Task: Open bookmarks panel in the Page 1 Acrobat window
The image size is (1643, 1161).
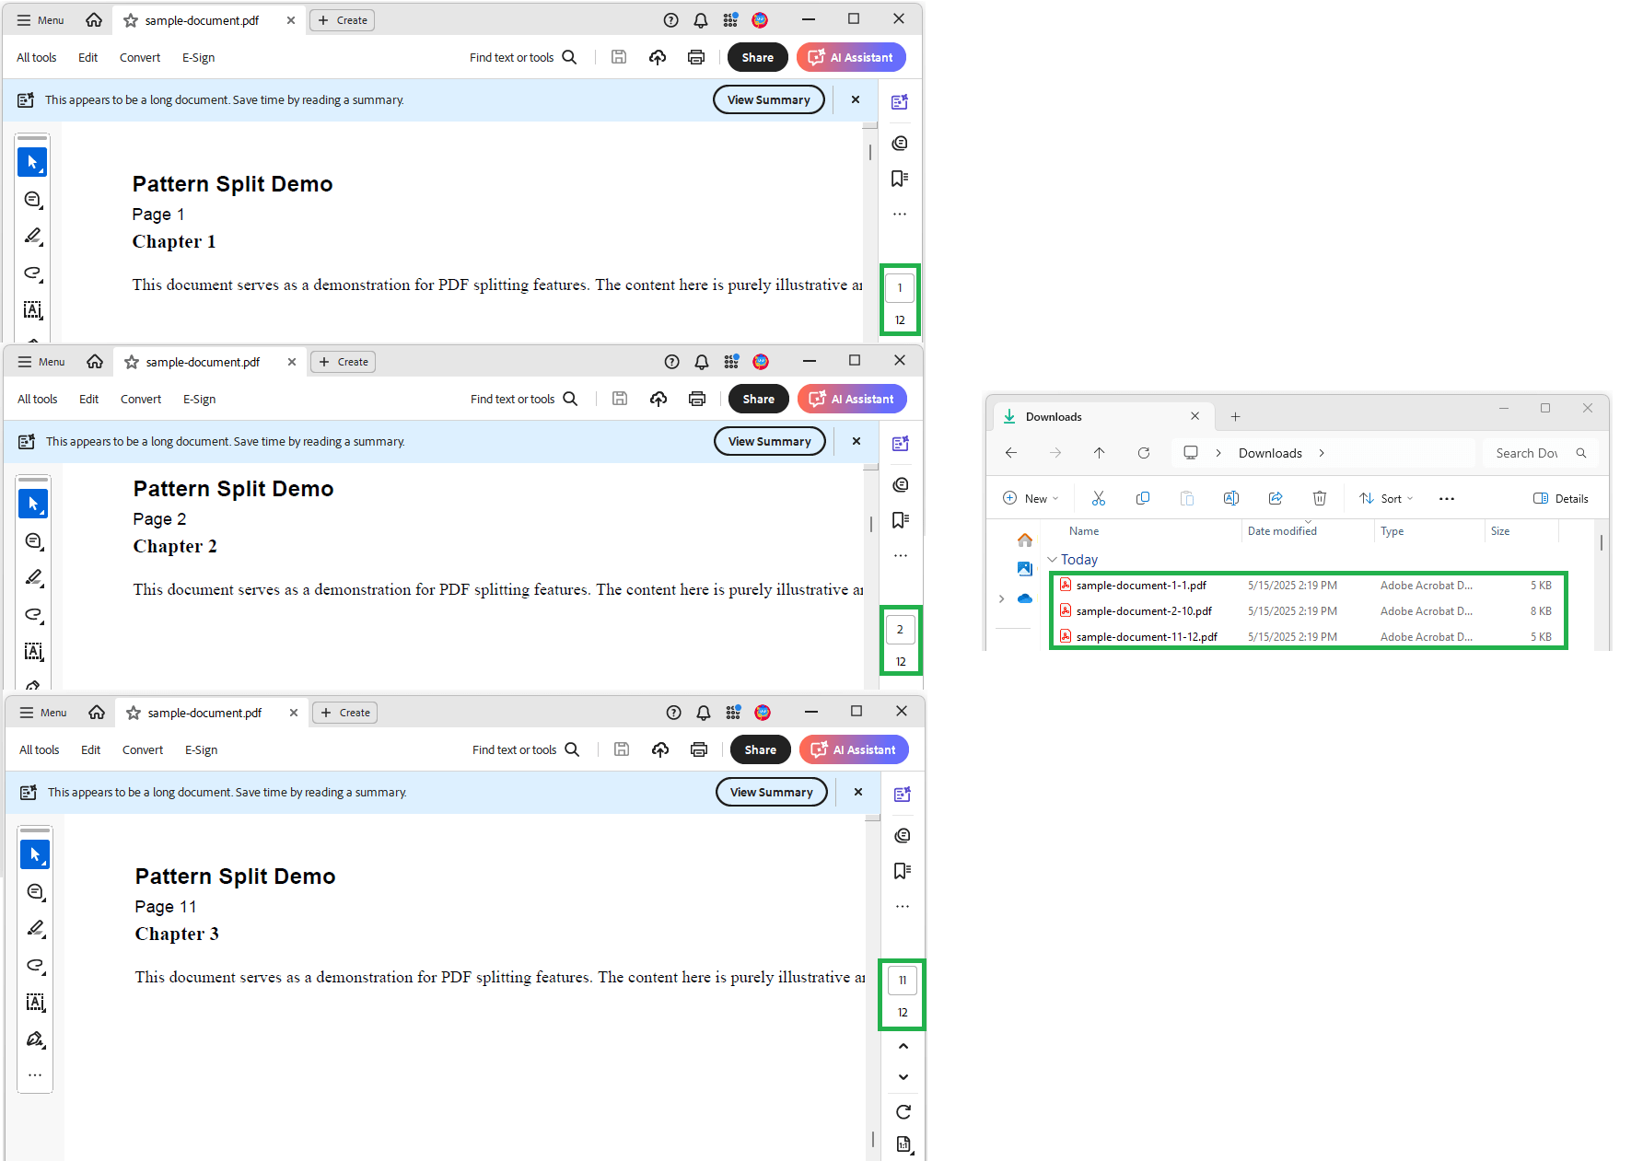Action: coord(900,178)
